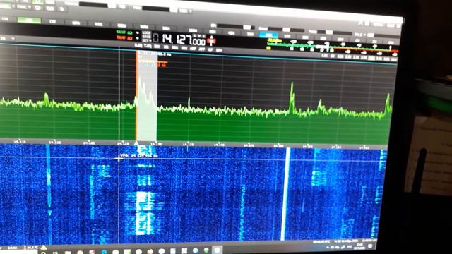Open the SET dropdown under SAVE
This screenshot has height=254, width=452.
pyautogui.click(x=146, y=41)
